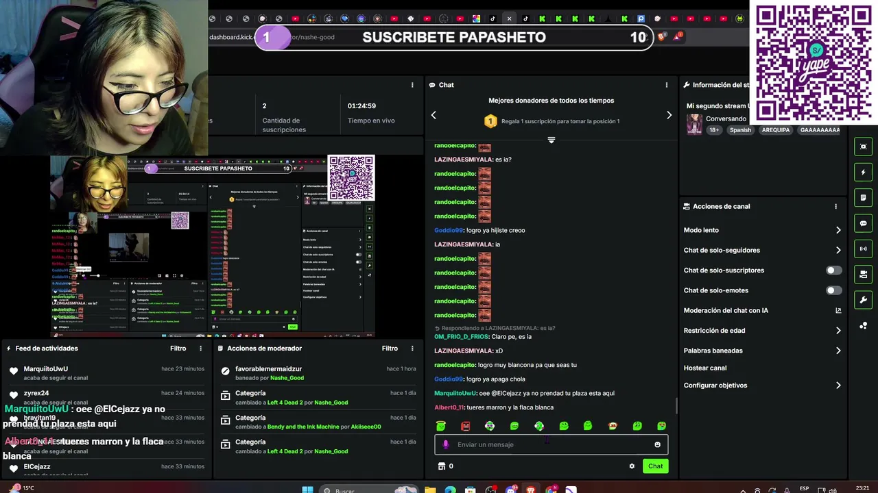Viewport: 878px width, 493px height.
Task: Open File Explorer from the taskbar
Action: click(430, 490)
